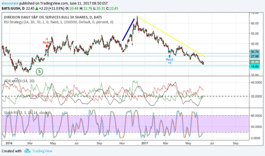Click the C:22.45 close value in the header
Image resolution: width=265 pixels, height=156 pixels.
(x=112, y=9)
